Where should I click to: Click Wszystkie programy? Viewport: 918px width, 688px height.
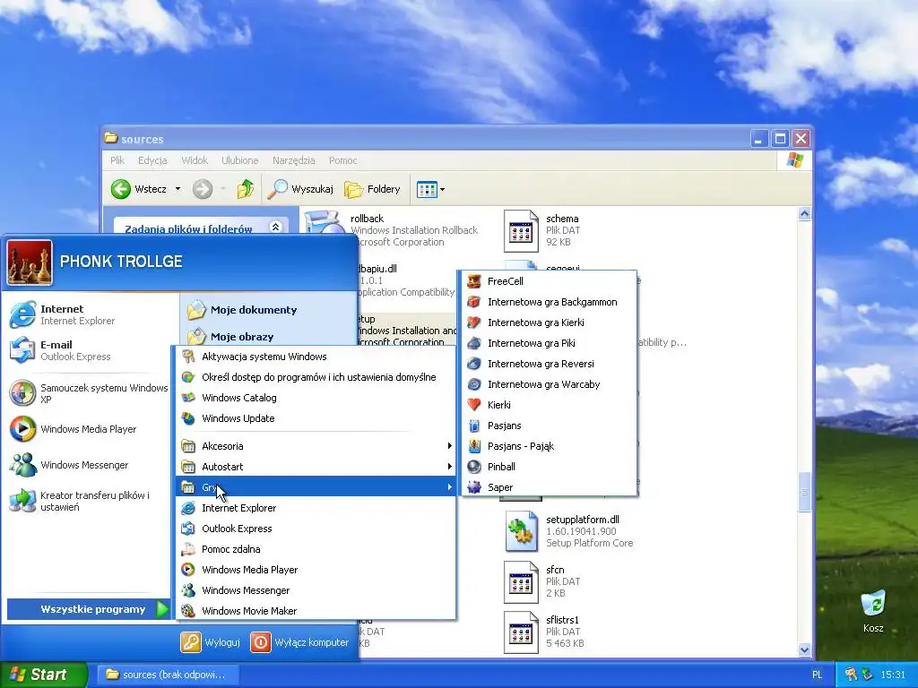pyautogui.click(x=89, y=609)
